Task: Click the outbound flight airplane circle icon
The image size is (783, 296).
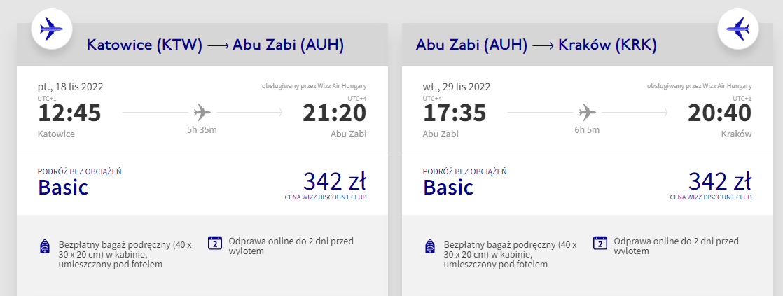Action: [x=52, y=29]
